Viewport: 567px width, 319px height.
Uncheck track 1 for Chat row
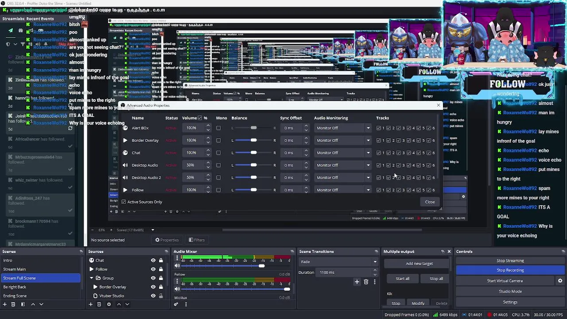click(379, 153)
